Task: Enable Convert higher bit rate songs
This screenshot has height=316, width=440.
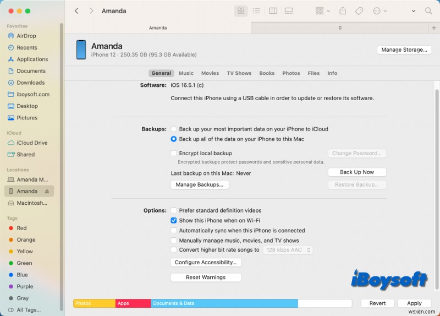Action: [x=174, y=250]
